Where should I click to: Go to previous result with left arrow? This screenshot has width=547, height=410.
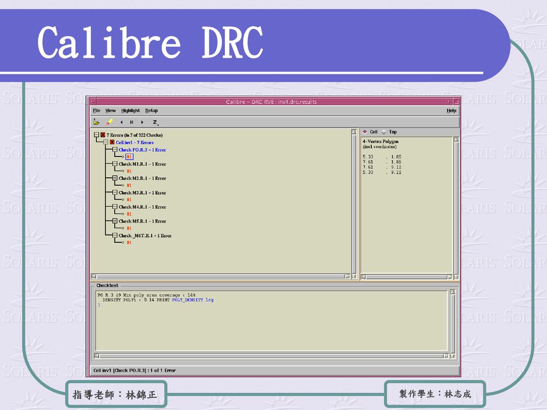pyautogui.click(x=121, y=122)
